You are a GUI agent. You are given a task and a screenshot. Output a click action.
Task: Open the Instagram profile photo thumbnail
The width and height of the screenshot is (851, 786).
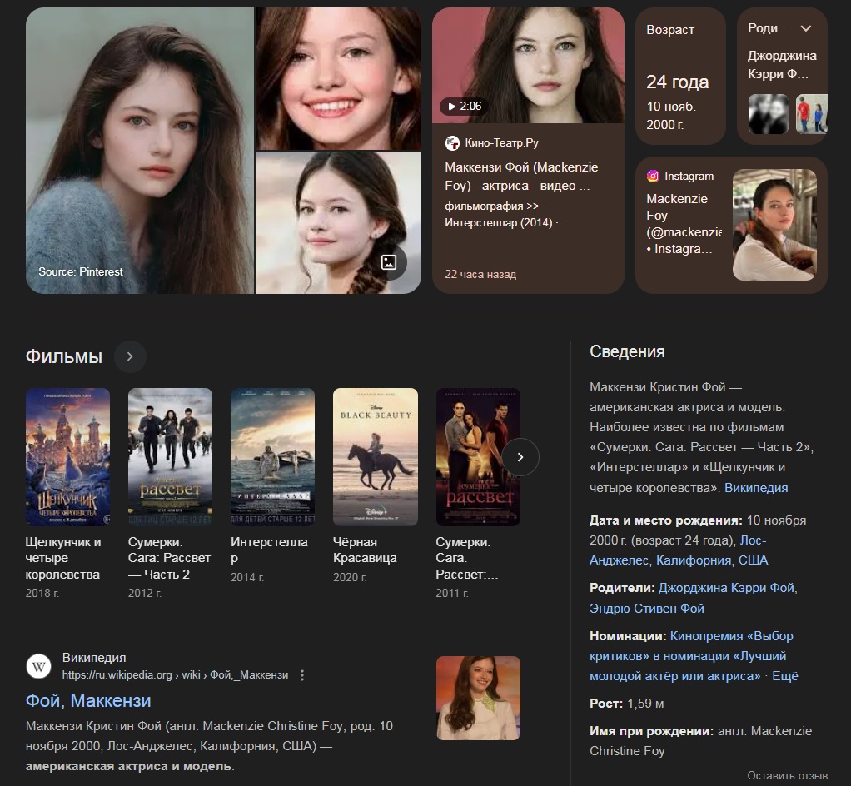click(x=774, y=225)
